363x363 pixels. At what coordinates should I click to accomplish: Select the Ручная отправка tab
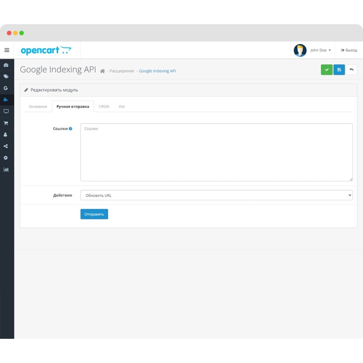73,106
